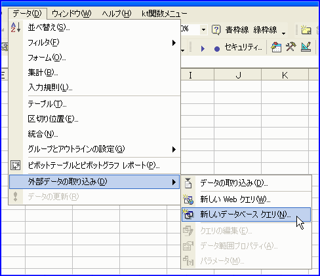Open the zoom percentage dropdown arrow
Image resolution: width=320 pixels, height=276 pixels.
tap(203, 29)
